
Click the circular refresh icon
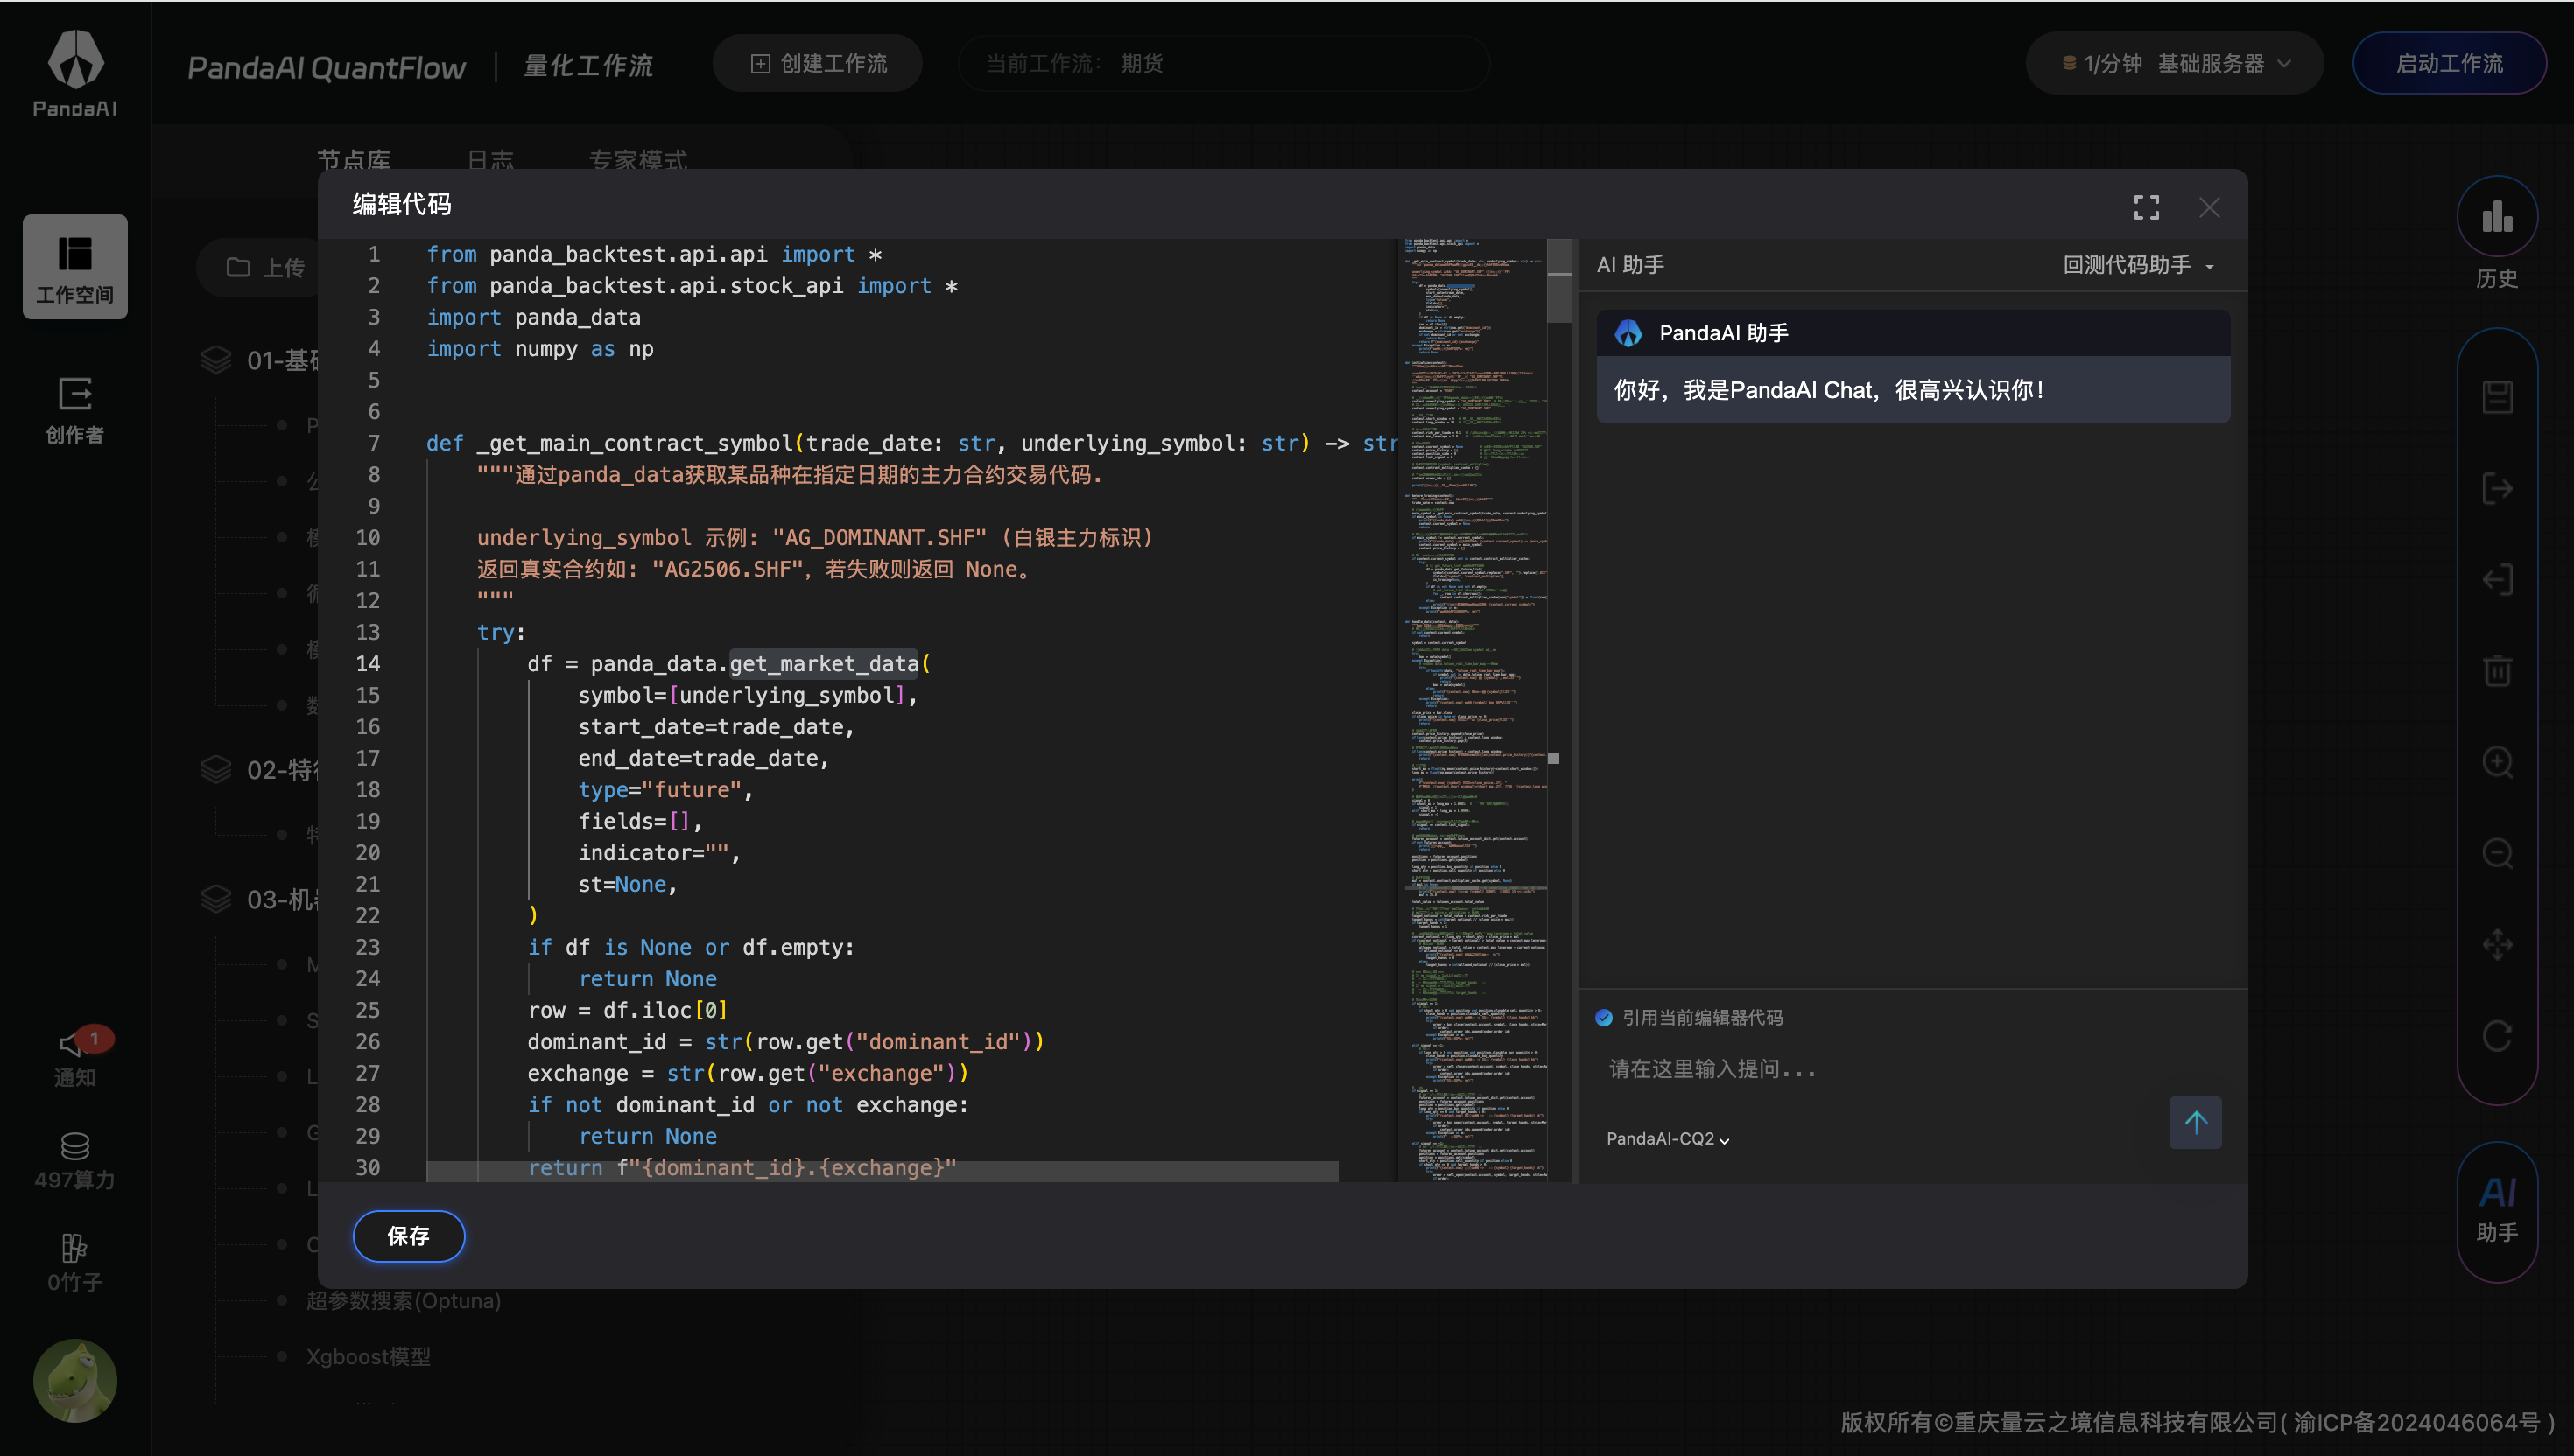[x=2497, y=1035]
